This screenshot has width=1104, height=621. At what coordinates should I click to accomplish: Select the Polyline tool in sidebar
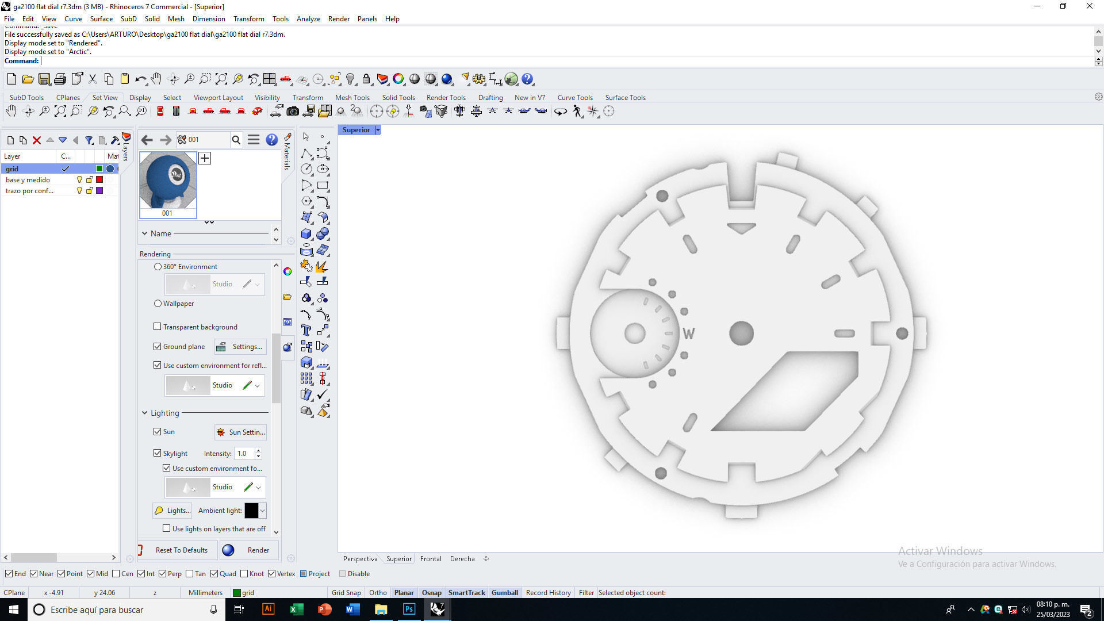coord(306,153)
